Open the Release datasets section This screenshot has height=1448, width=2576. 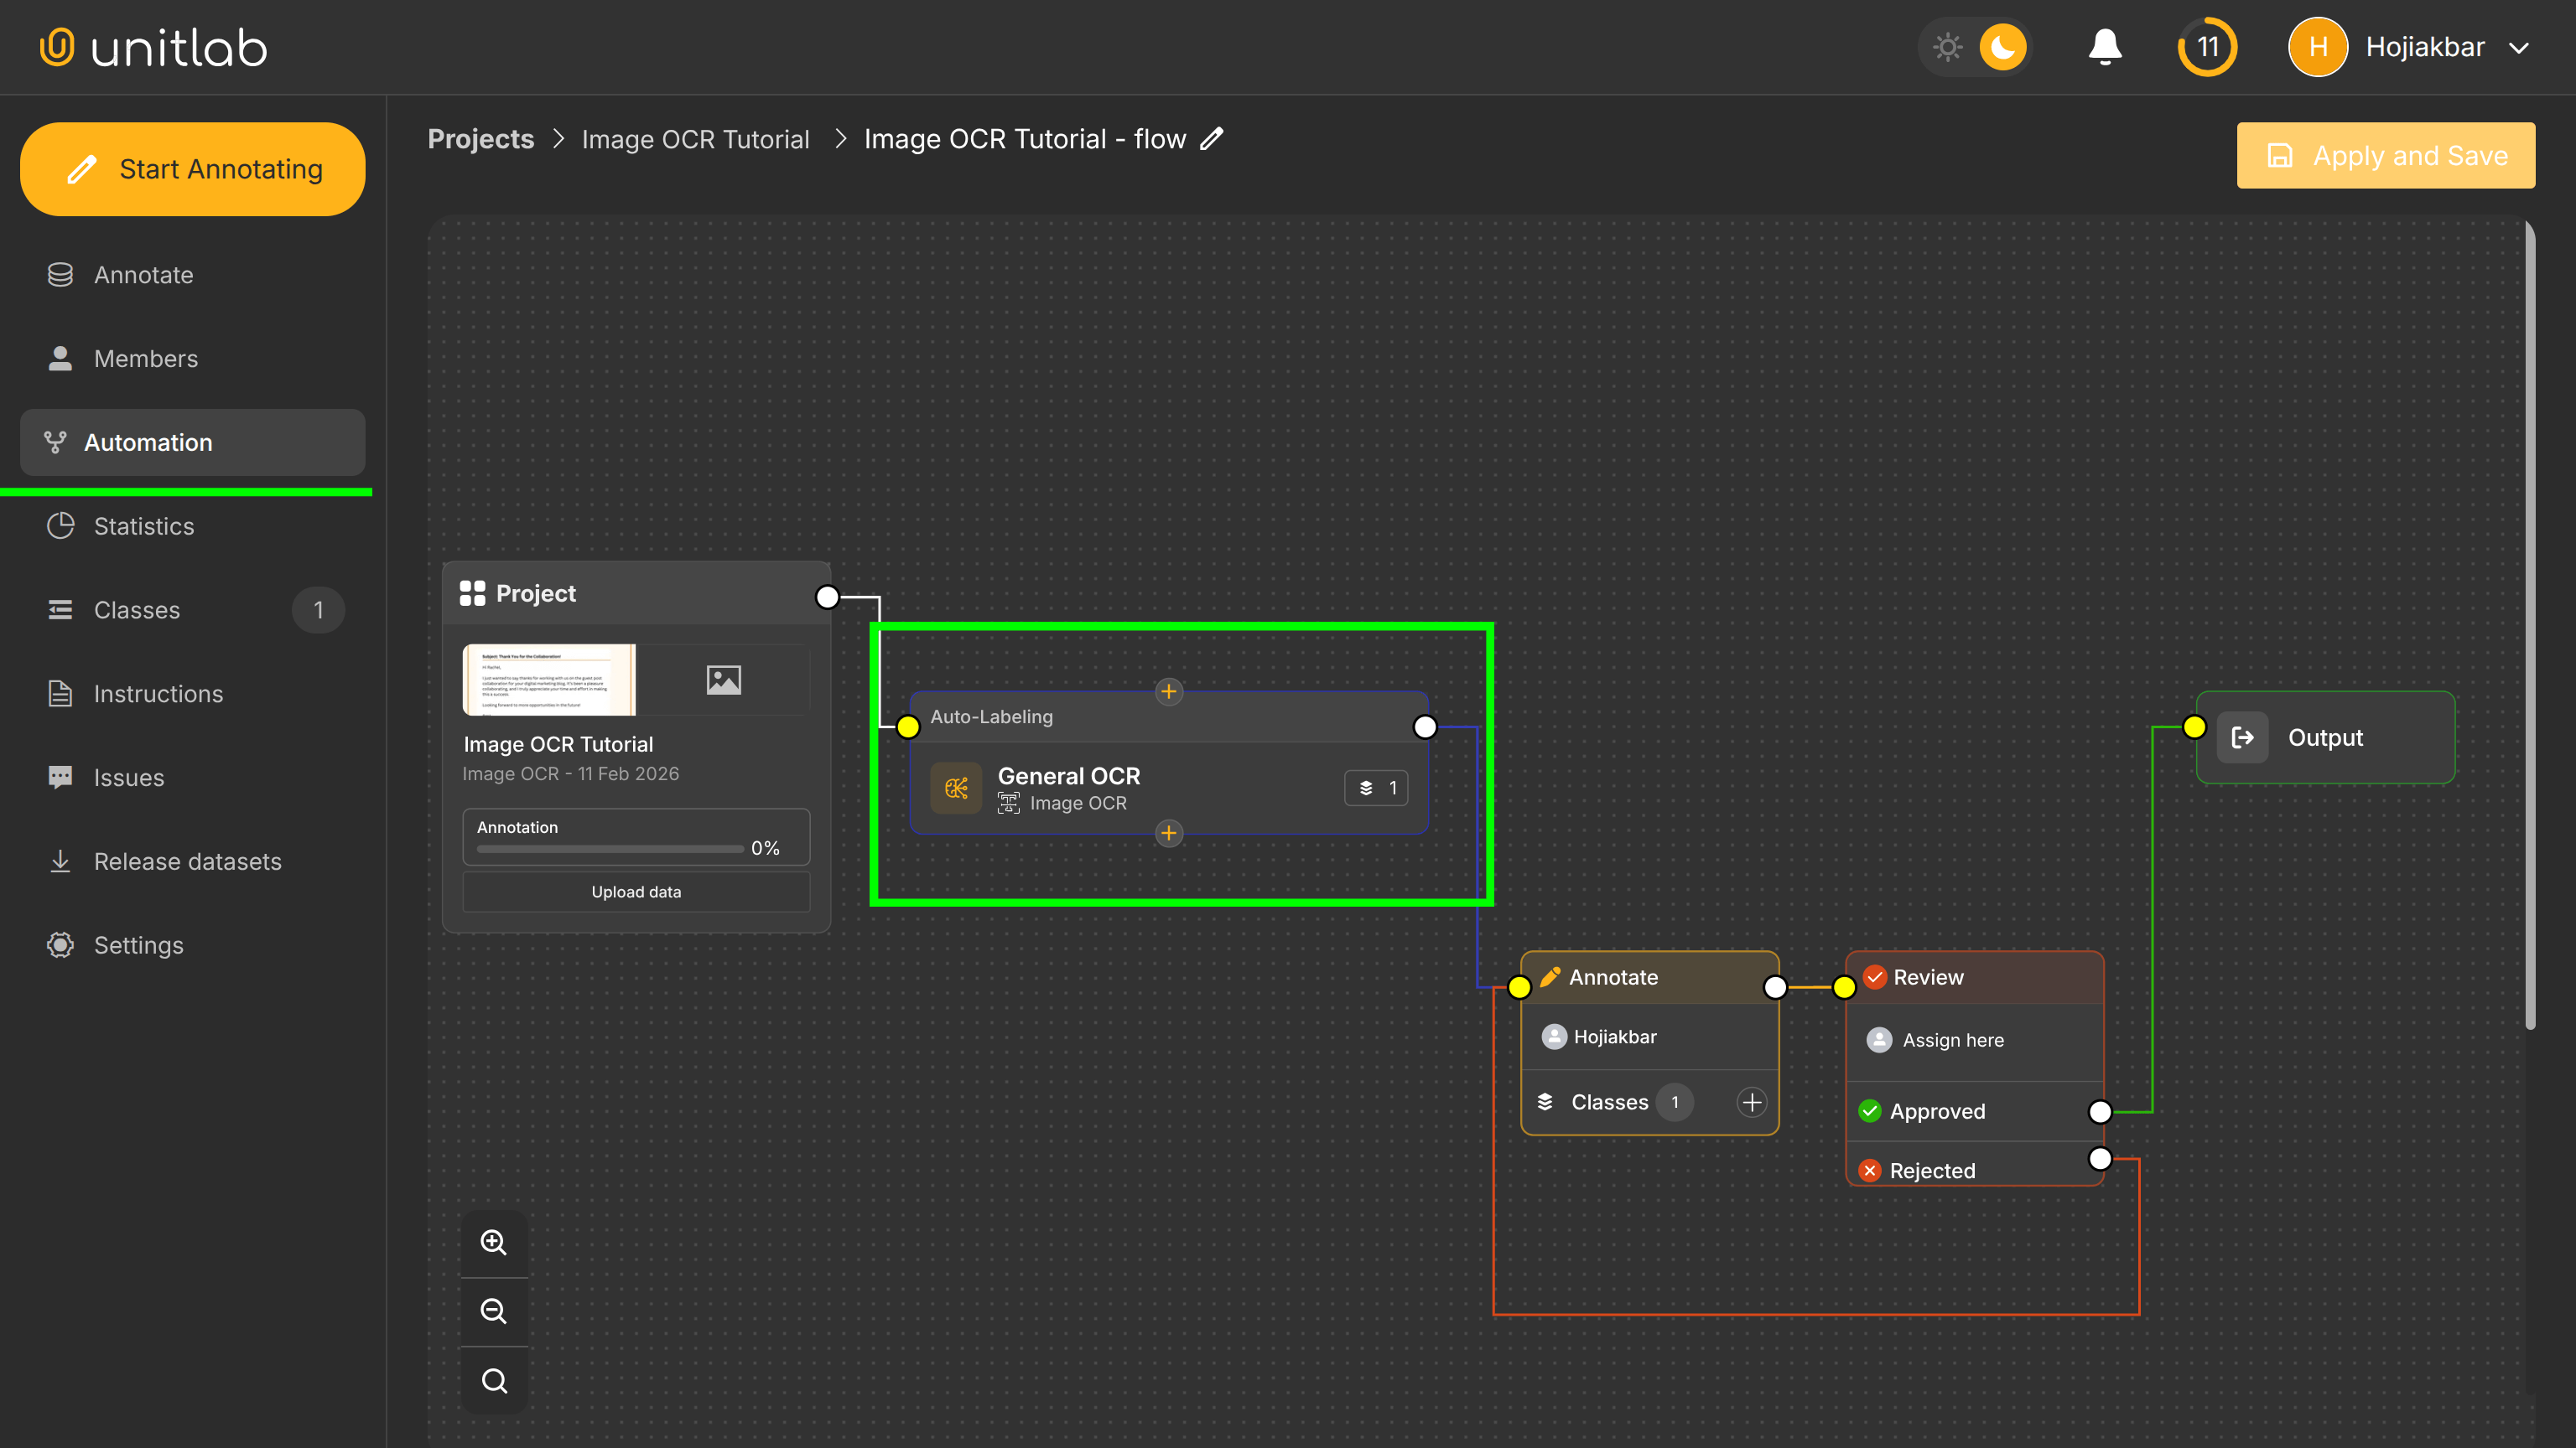(187, 861)
